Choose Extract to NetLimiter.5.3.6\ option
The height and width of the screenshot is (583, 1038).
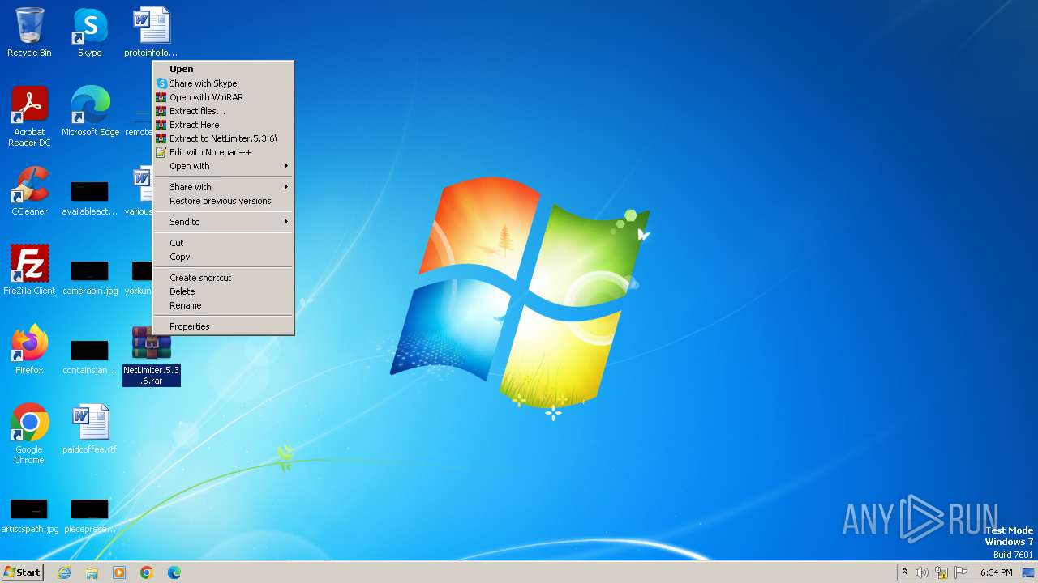(223, 138)
